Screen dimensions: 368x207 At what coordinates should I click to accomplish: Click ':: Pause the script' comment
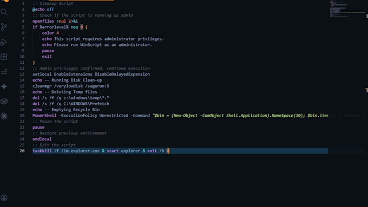(x=55, y=122)
